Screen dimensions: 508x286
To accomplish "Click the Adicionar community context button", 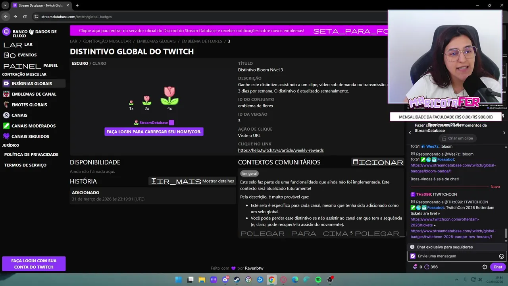I will coord(378,162).
